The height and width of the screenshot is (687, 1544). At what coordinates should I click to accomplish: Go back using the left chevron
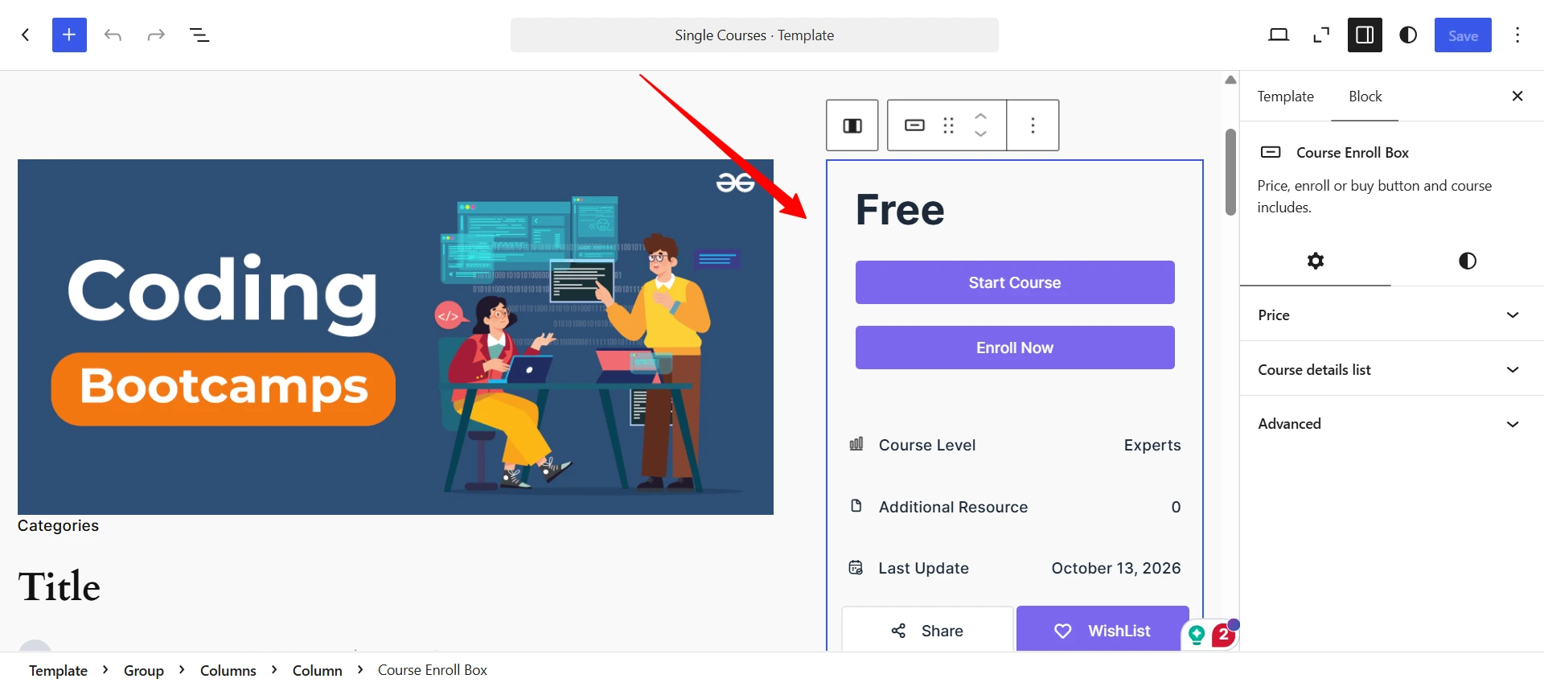(26, 35)
